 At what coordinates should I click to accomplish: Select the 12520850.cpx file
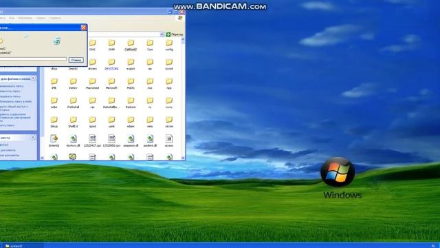111,141
